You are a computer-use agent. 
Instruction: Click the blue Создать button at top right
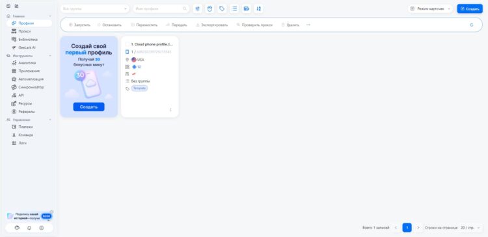point(470,8)
